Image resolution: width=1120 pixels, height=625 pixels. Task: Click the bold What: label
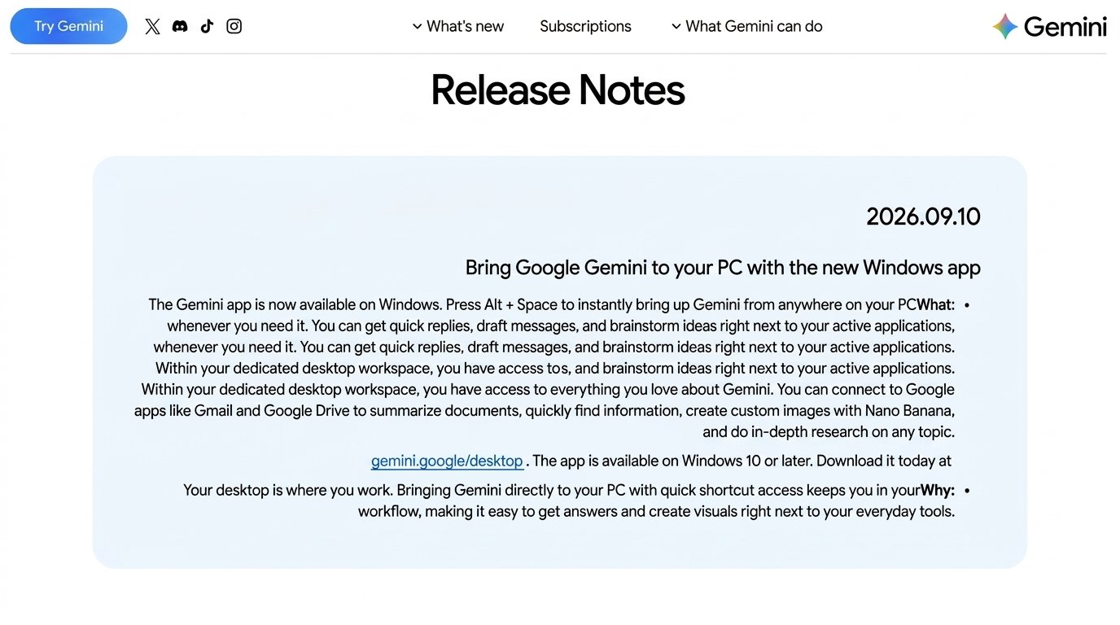click(x=936, y=305)
